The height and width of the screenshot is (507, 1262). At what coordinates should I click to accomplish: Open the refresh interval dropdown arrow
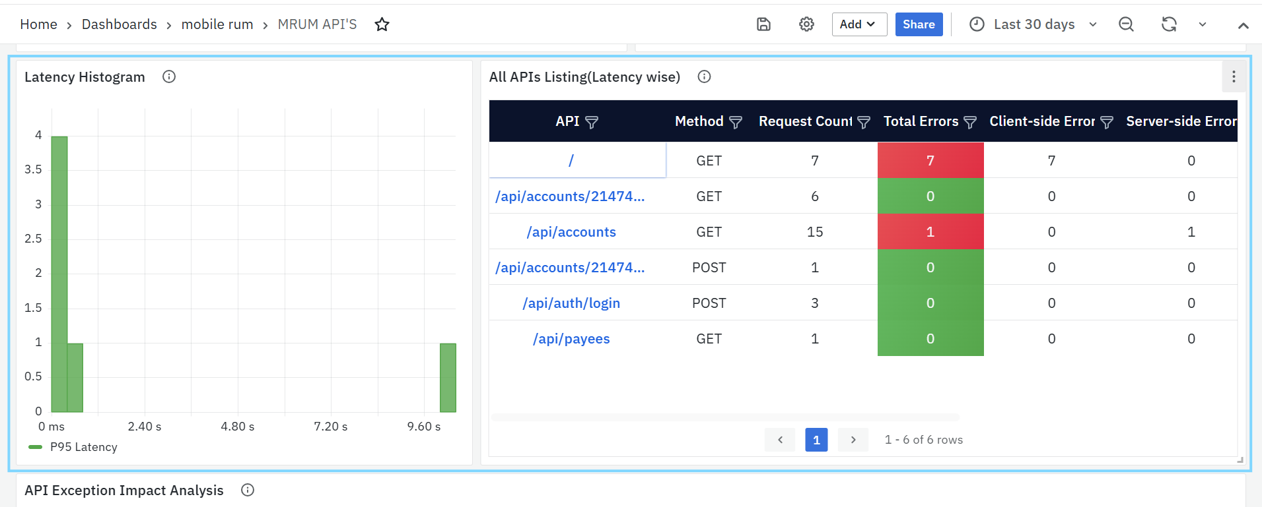click(x=1203, y=24)
